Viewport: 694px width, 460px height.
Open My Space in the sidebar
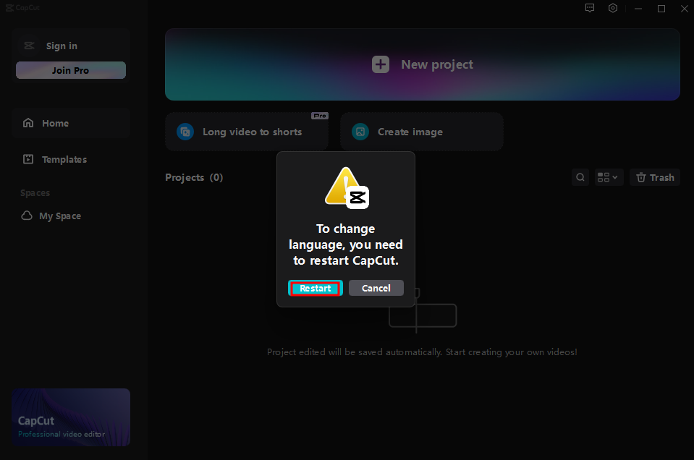pos(71,216)
